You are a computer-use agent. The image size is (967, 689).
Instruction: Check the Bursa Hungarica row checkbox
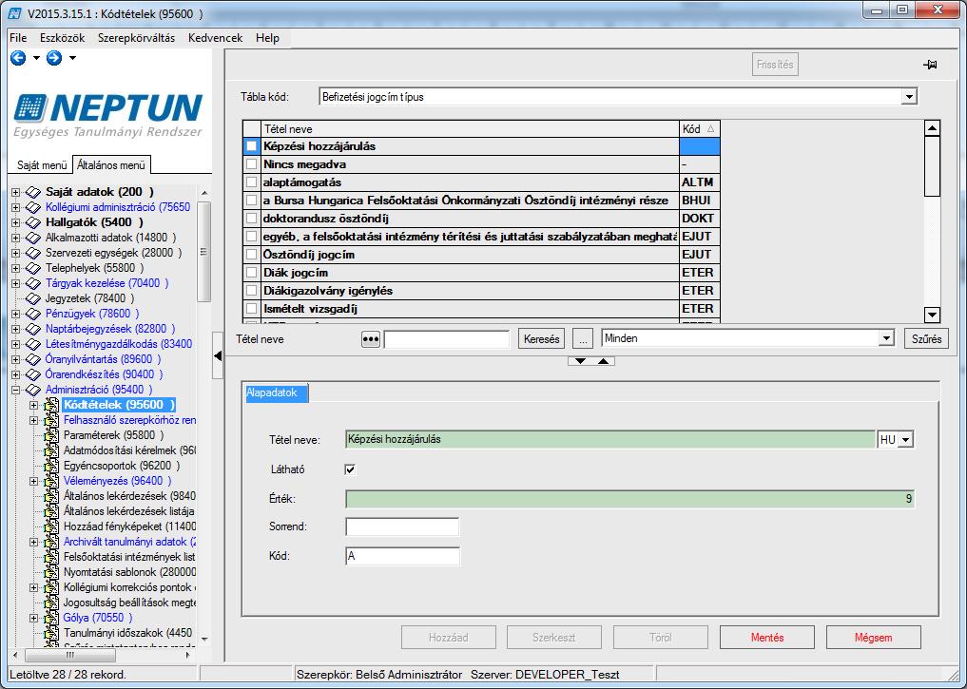[x=251, y=201]
